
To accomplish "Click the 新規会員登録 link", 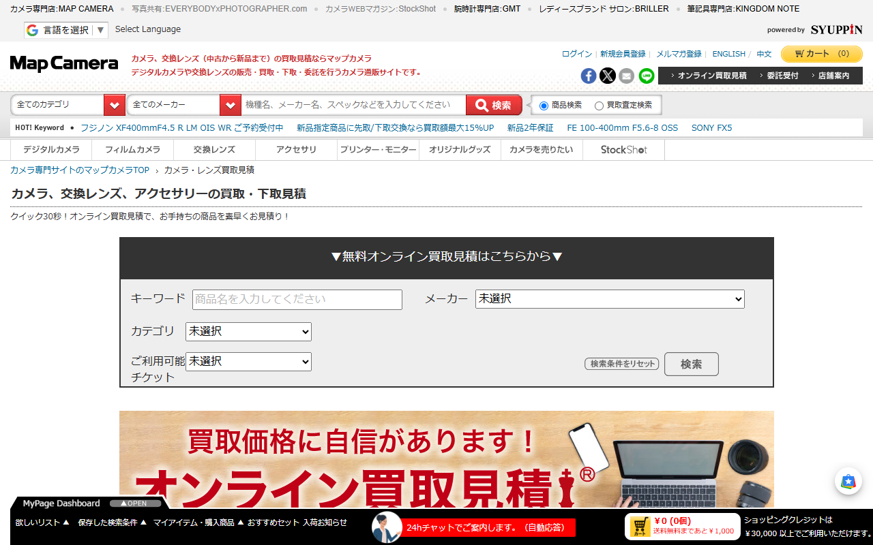I will coord(623,54).
